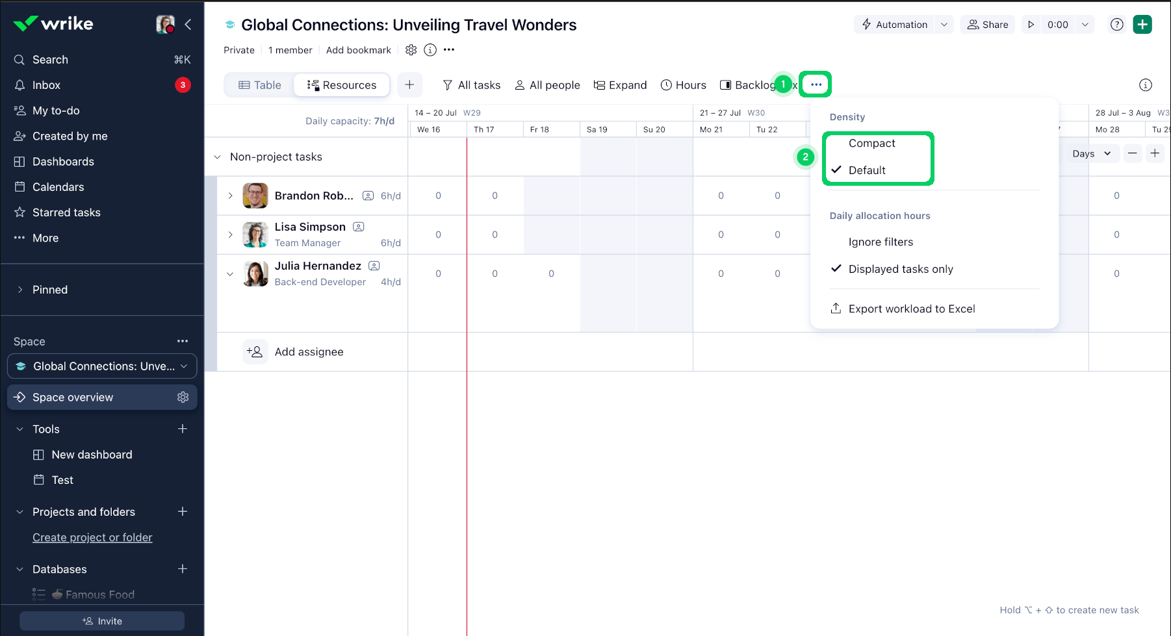Open the space switcher for Global Connections

(x=101, y=366)
